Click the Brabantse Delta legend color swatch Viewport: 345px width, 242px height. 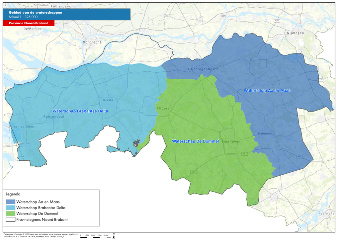pos(11,207)
